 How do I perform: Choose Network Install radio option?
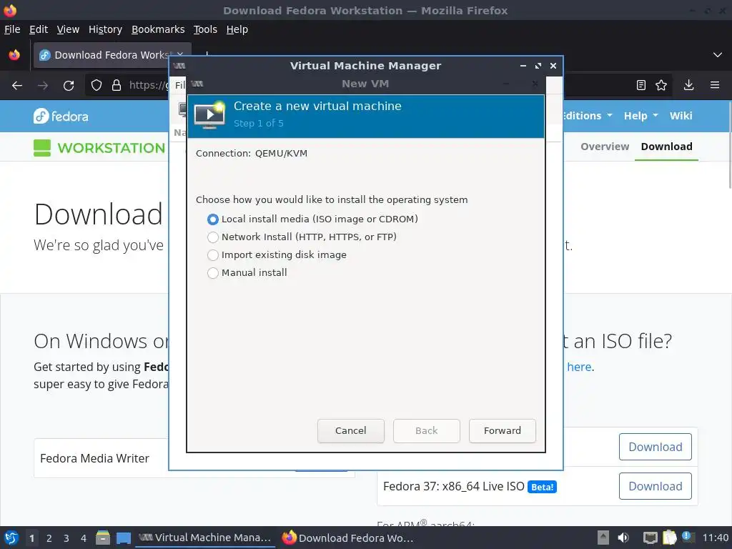tap(213, 237)
